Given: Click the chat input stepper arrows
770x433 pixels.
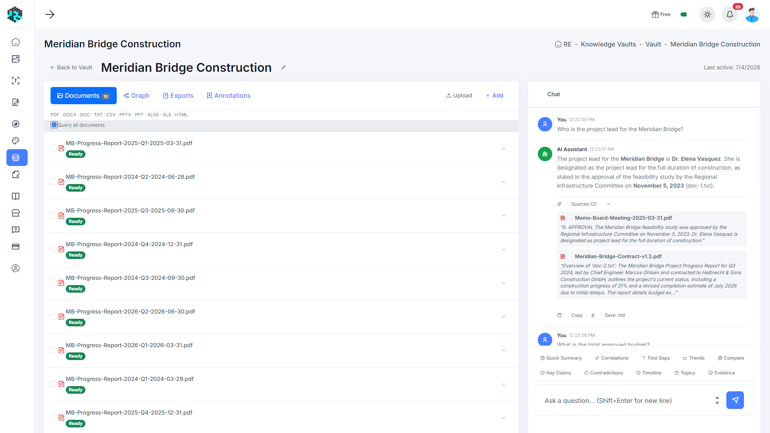Looking at the screenshot, I should 717,400.
